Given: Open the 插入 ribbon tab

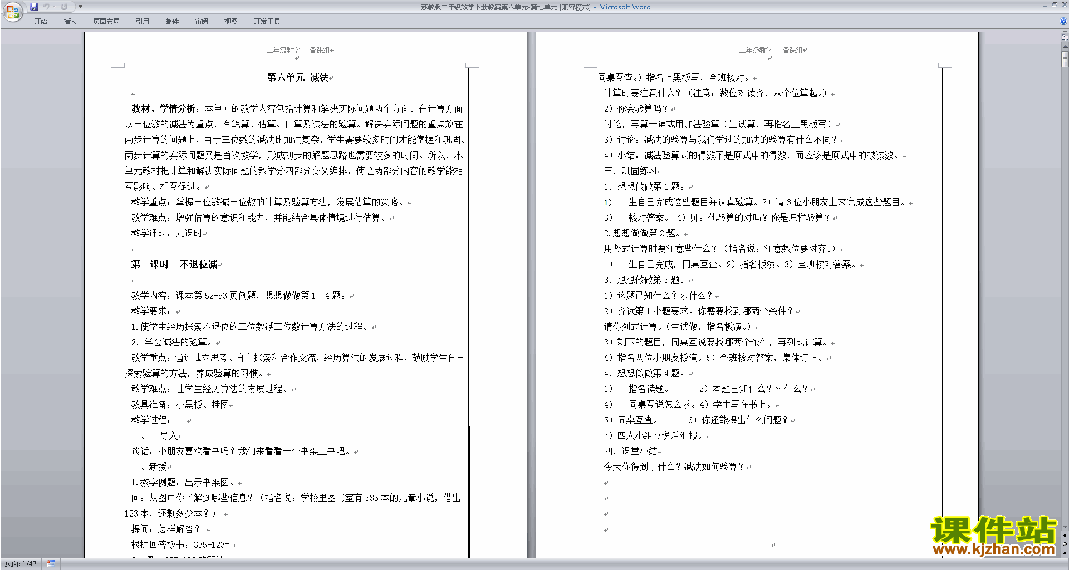Looking at the screenshot, I should coord(70,22).
